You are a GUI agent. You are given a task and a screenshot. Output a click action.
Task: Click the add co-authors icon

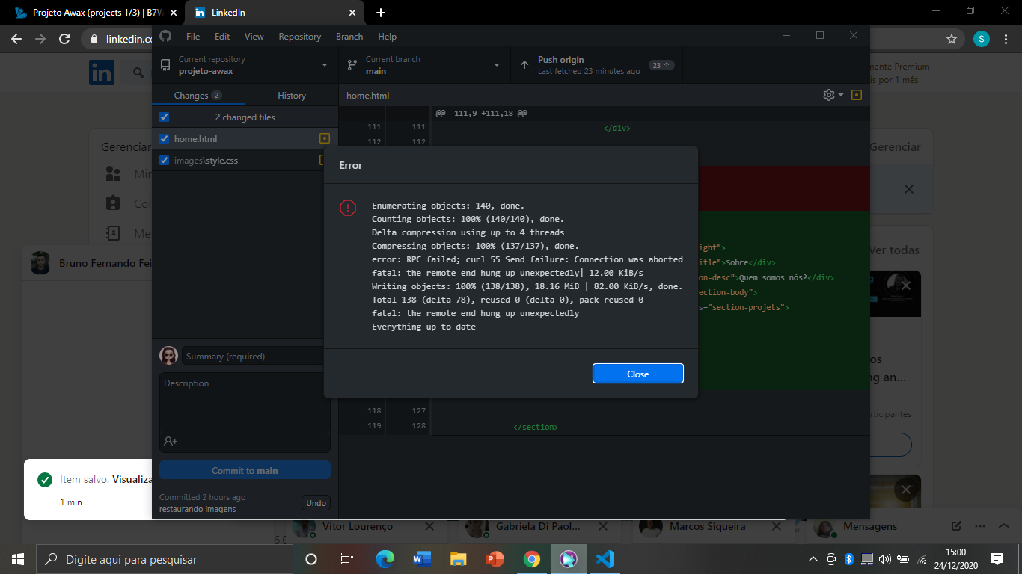(171, 442)
